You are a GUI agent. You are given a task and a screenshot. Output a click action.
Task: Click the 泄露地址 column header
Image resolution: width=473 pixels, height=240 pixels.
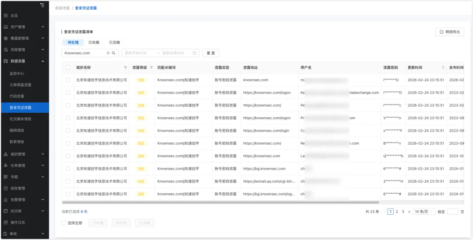pos(251,68)
